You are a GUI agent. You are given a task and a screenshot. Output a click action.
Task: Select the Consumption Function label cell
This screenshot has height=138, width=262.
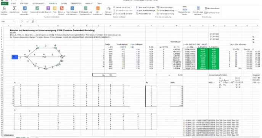(218, 75)
